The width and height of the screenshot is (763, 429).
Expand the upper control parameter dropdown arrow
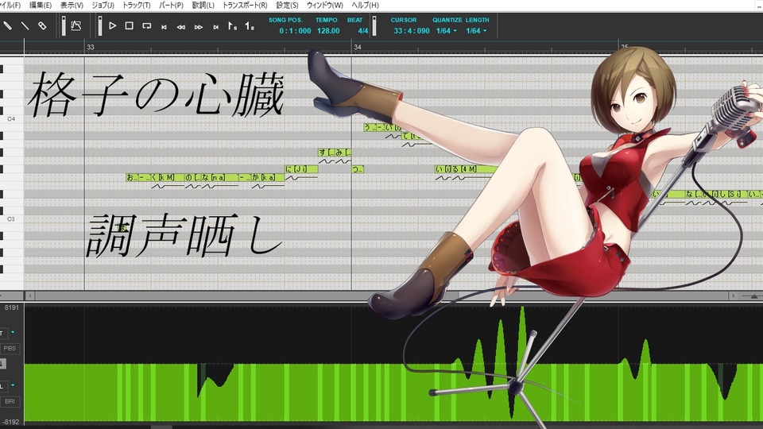click(13, 332)
